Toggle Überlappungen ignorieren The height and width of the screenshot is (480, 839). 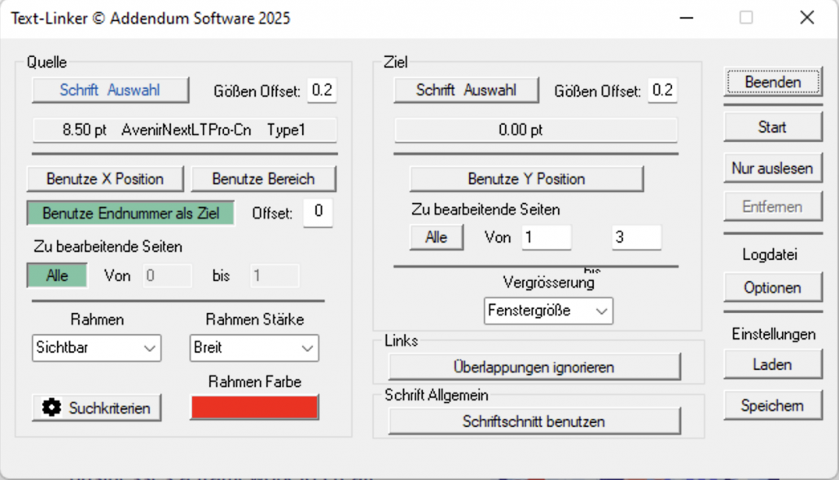[534, 367]
